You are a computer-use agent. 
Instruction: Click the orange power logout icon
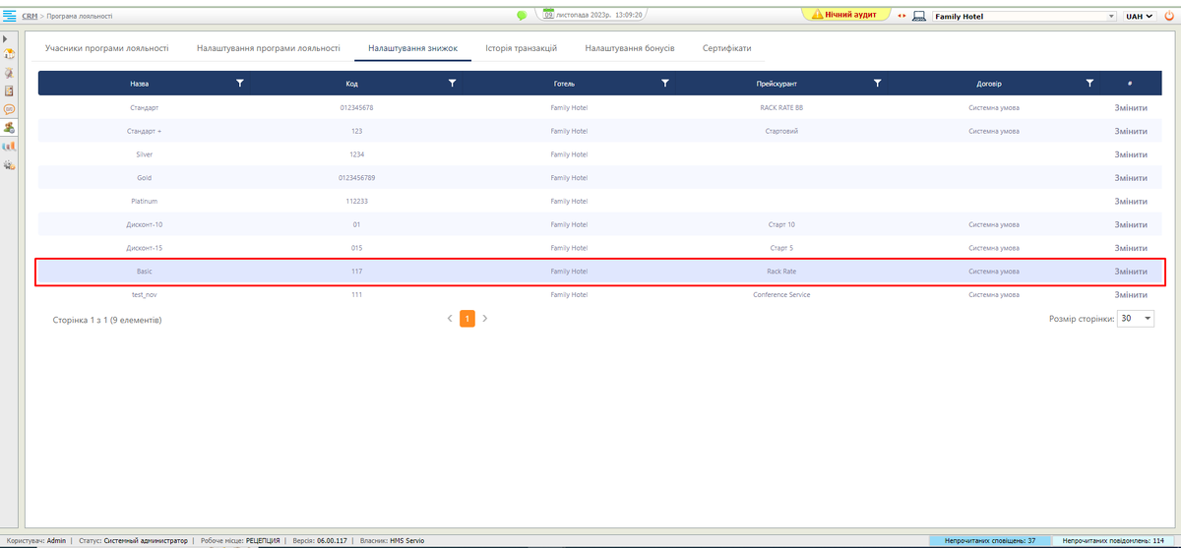[1169, 16]
